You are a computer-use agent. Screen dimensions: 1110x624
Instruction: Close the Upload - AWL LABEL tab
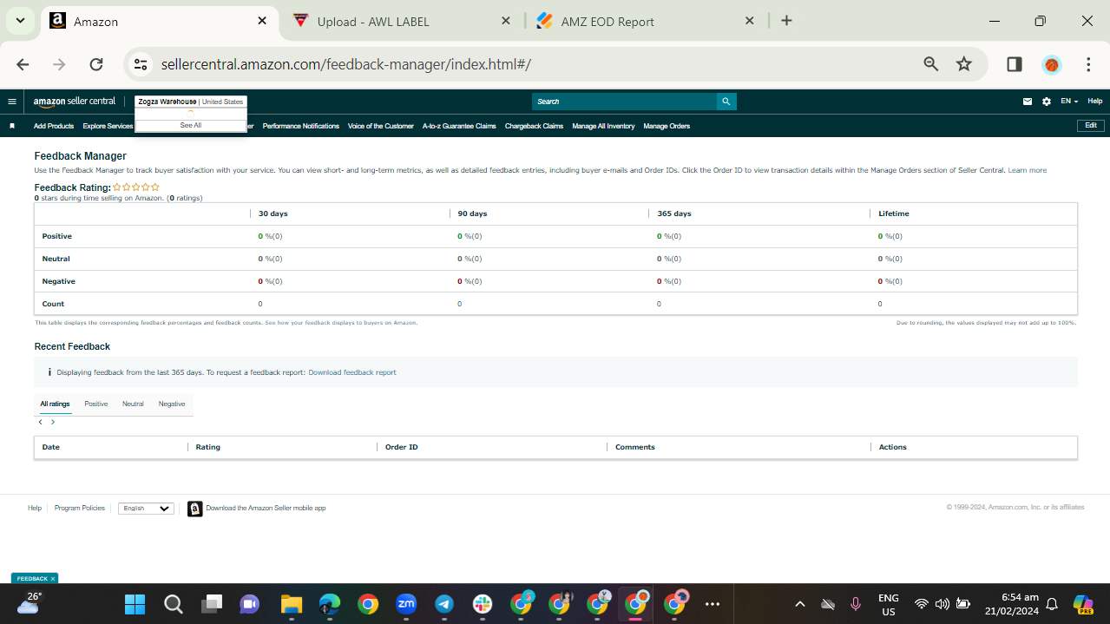tap(506, 21)
